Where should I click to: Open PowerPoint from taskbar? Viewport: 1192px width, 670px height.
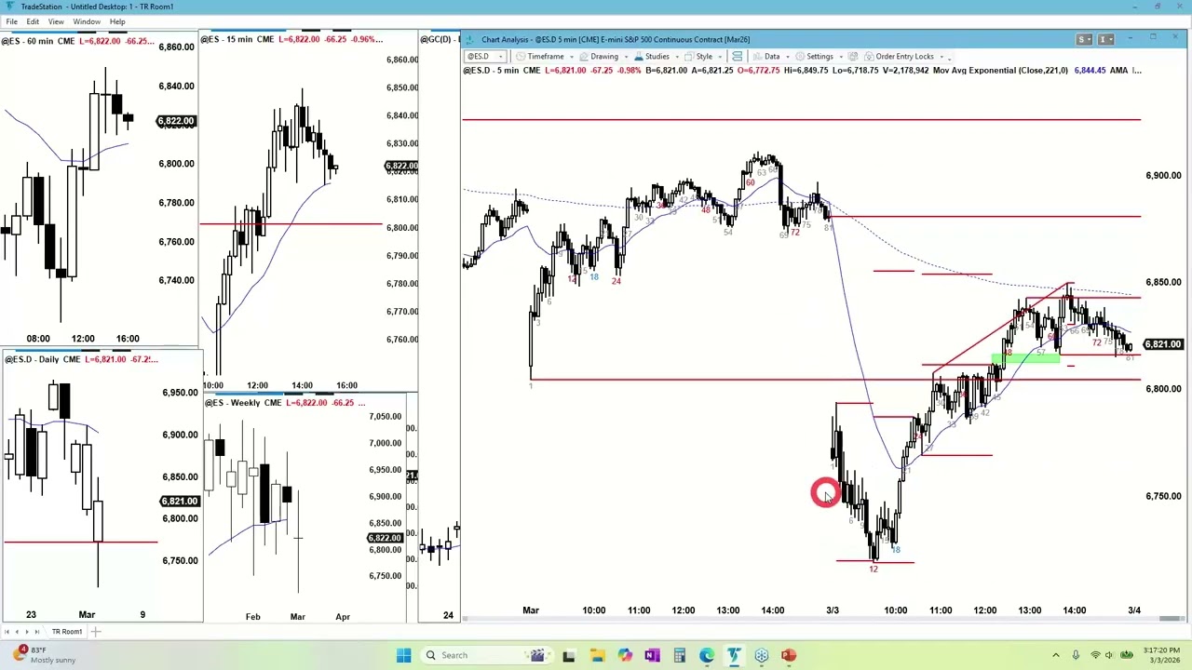pos(790,655)
